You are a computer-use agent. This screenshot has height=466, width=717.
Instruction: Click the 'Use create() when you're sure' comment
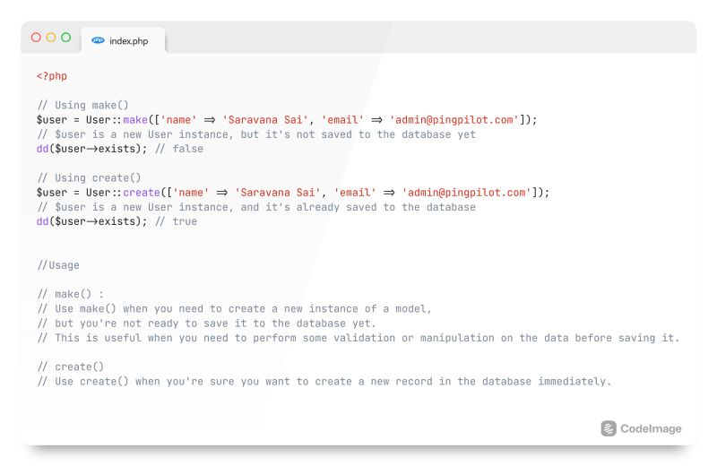(x=324, y=382)
